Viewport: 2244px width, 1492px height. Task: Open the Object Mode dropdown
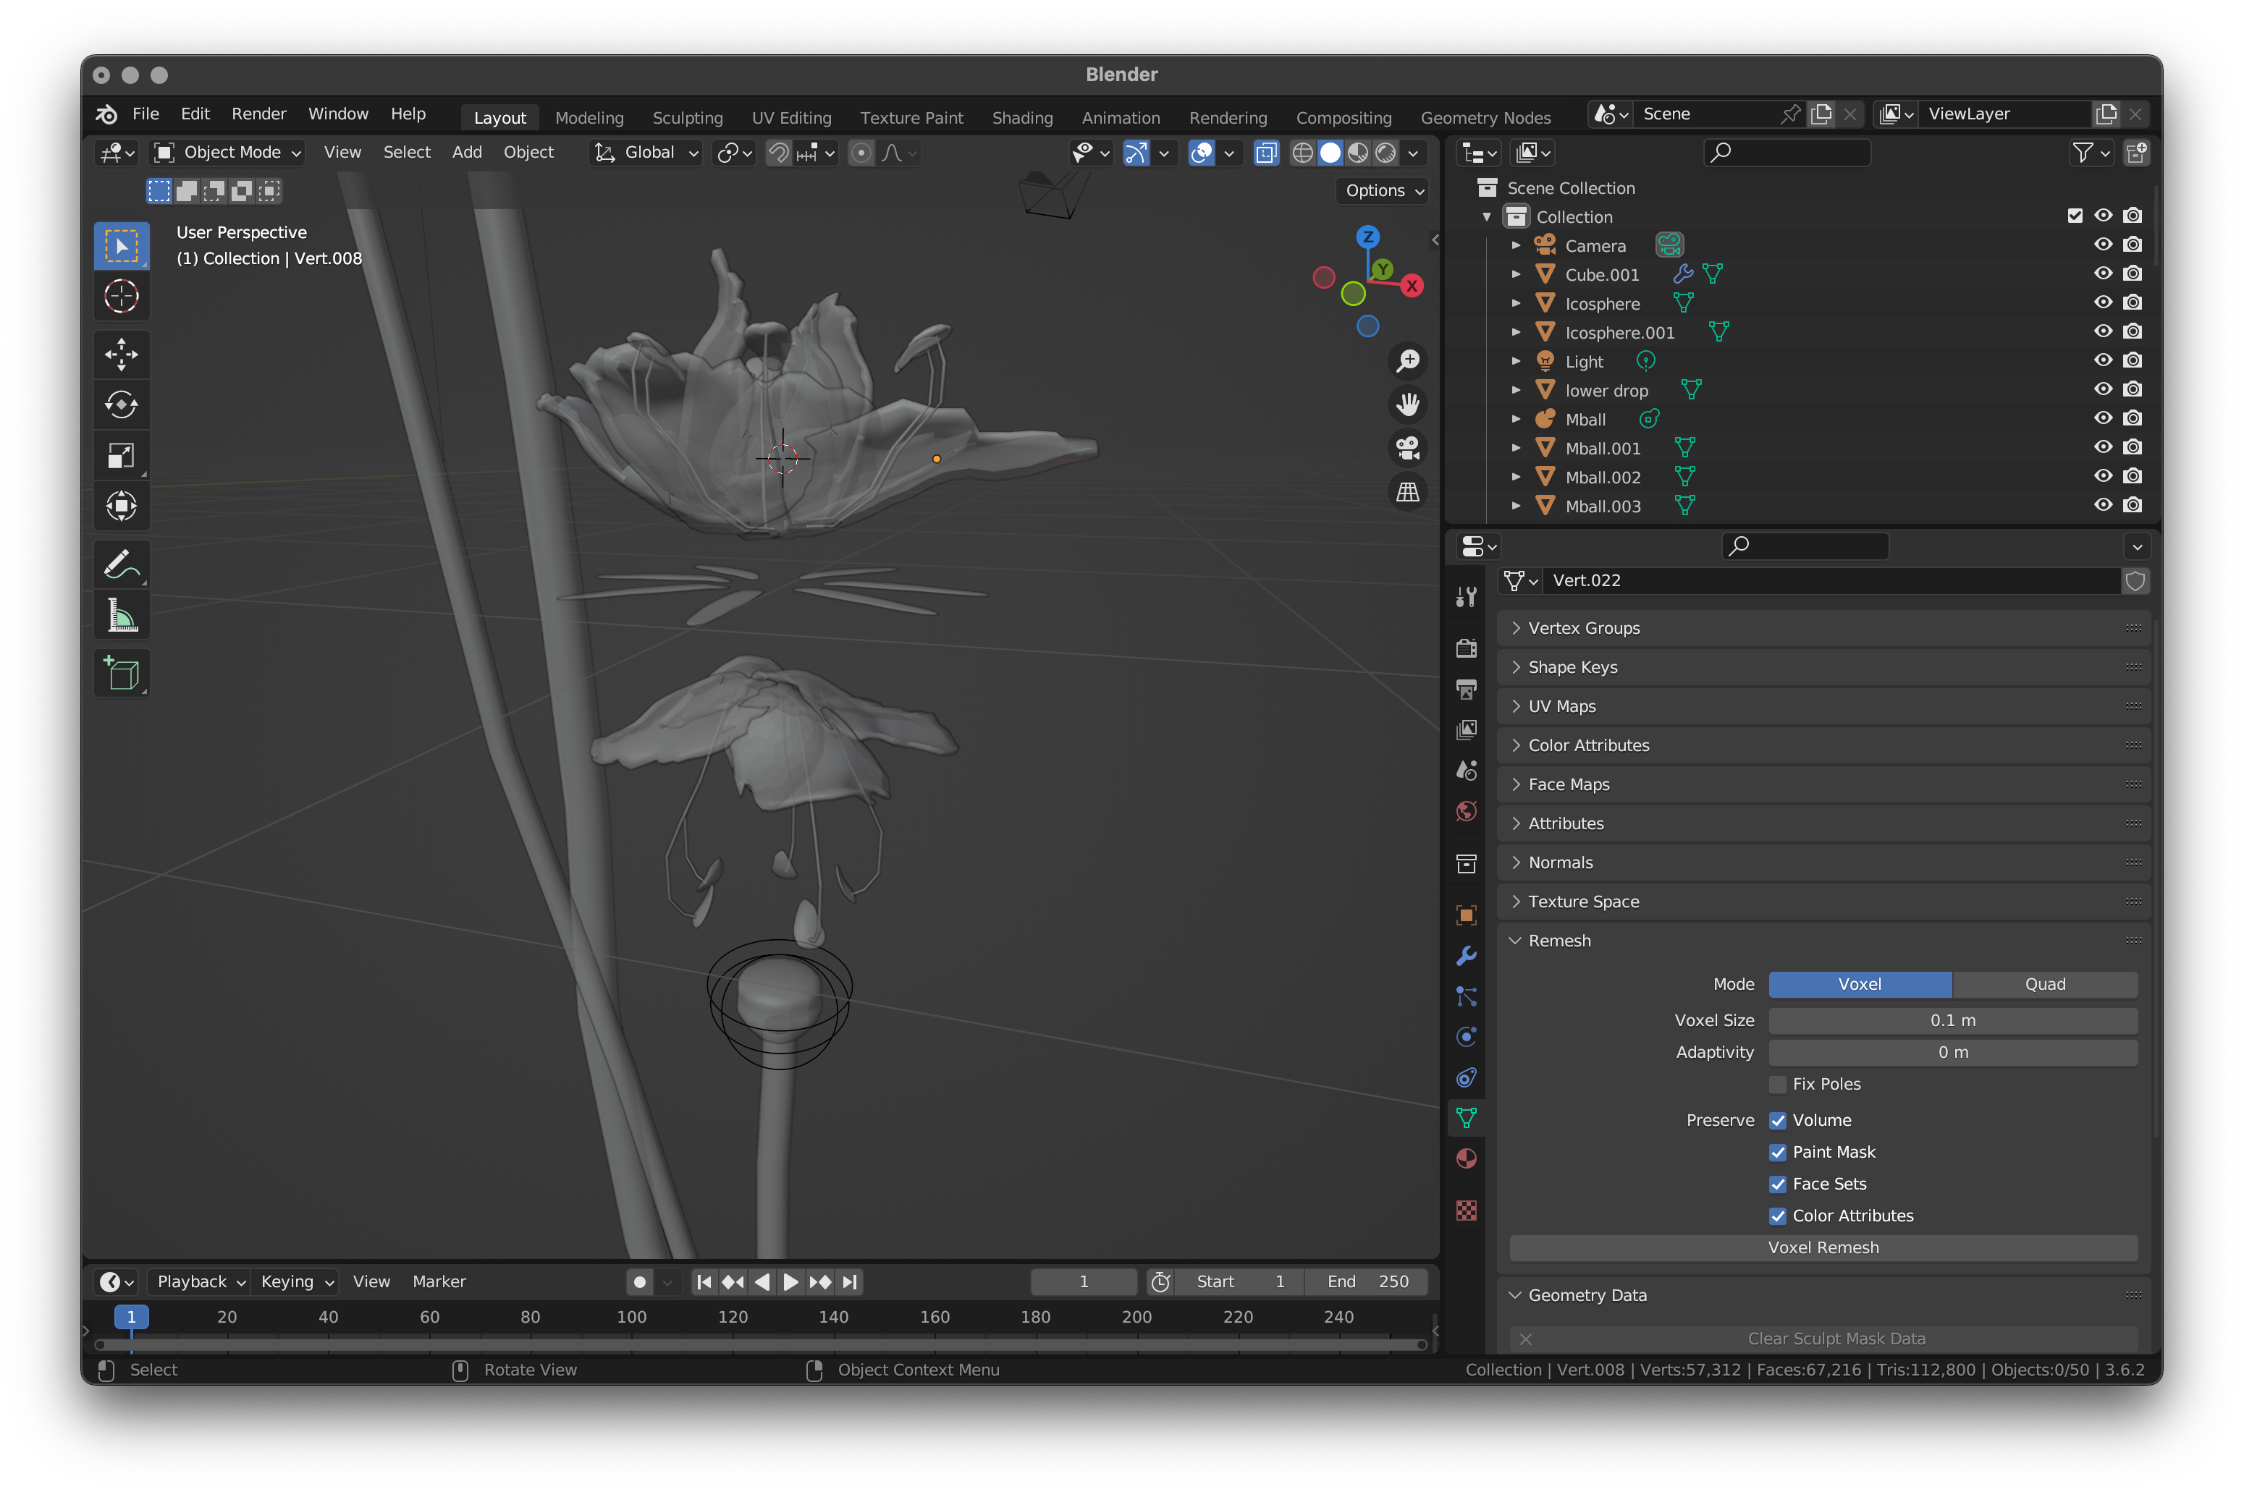(229, 152)
